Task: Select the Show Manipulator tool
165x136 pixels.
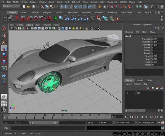Action: pyautogui.click(x=4, y=81)
